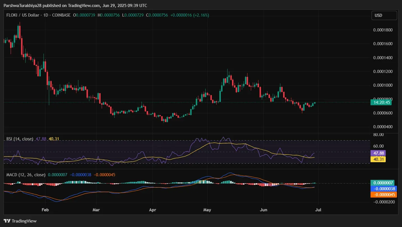Click the teal MACD histogram badge 0.0000007
402x227 pixels.
(383, 183)
